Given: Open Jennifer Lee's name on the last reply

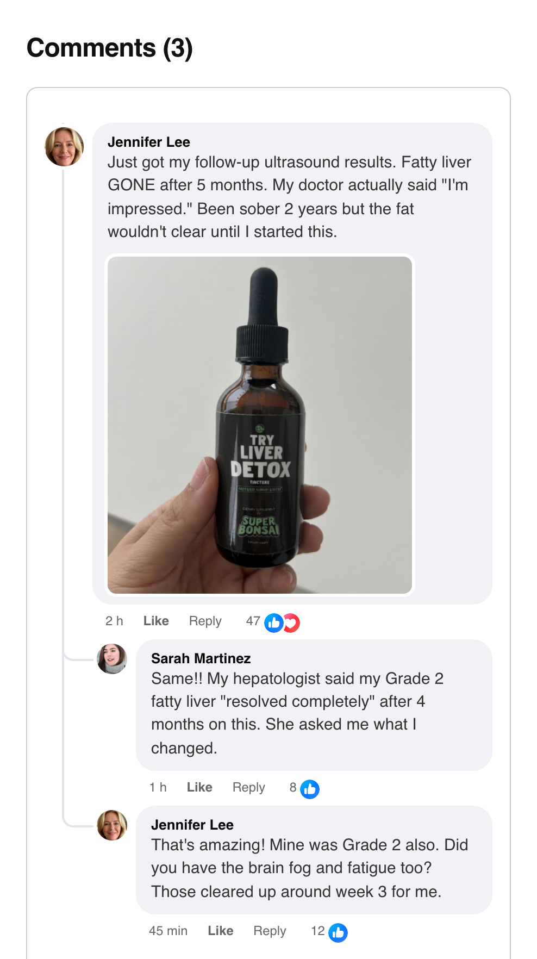Looking at the screenshot, I should pyautogui.click(x=192, y=825).
